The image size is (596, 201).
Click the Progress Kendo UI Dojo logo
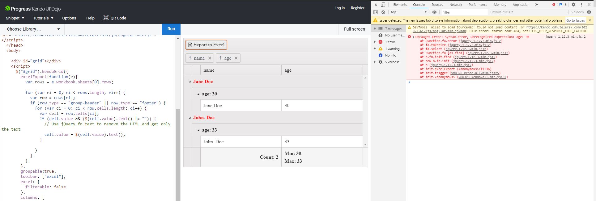[33, 9]
